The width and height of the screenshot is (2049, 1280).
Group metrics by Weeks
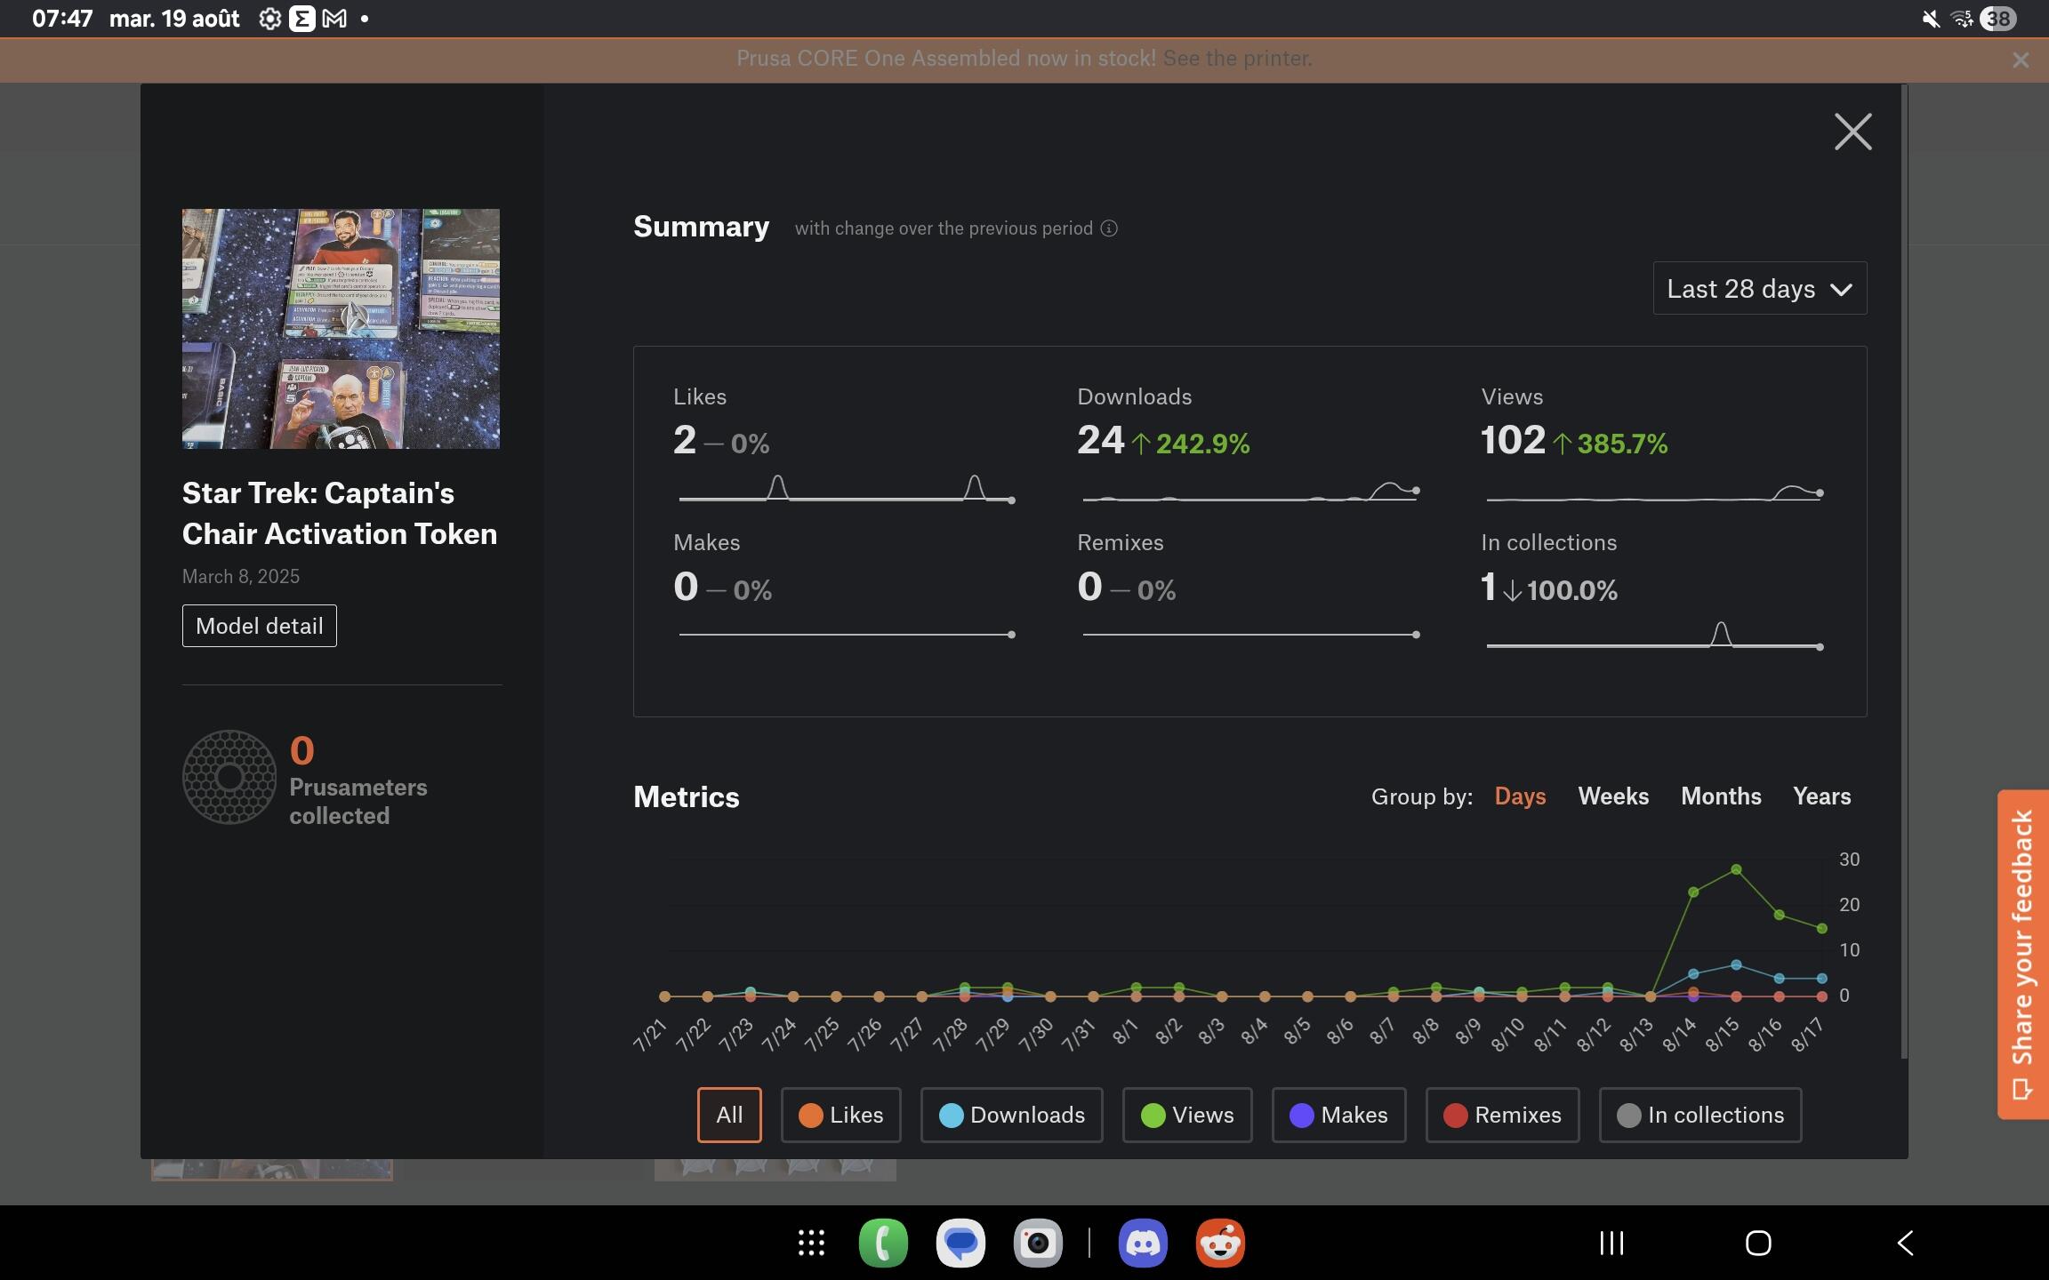(1613, 796)
